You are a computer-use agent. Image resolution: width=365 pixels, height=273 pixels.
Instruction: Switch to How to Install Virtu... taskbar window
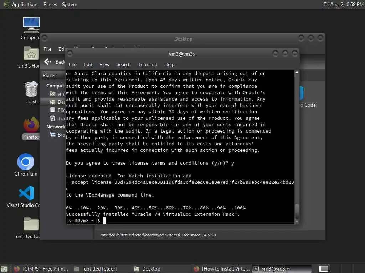click(222, 269)
